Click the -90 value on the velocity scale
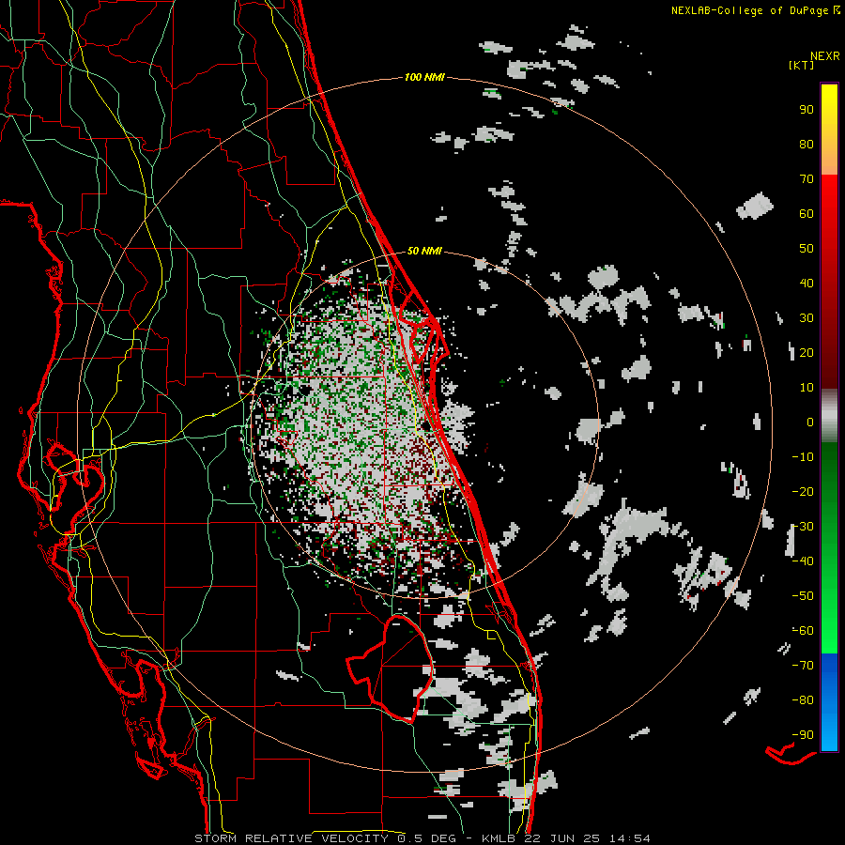This screenshot has width=845, height=845. point(803,734)
